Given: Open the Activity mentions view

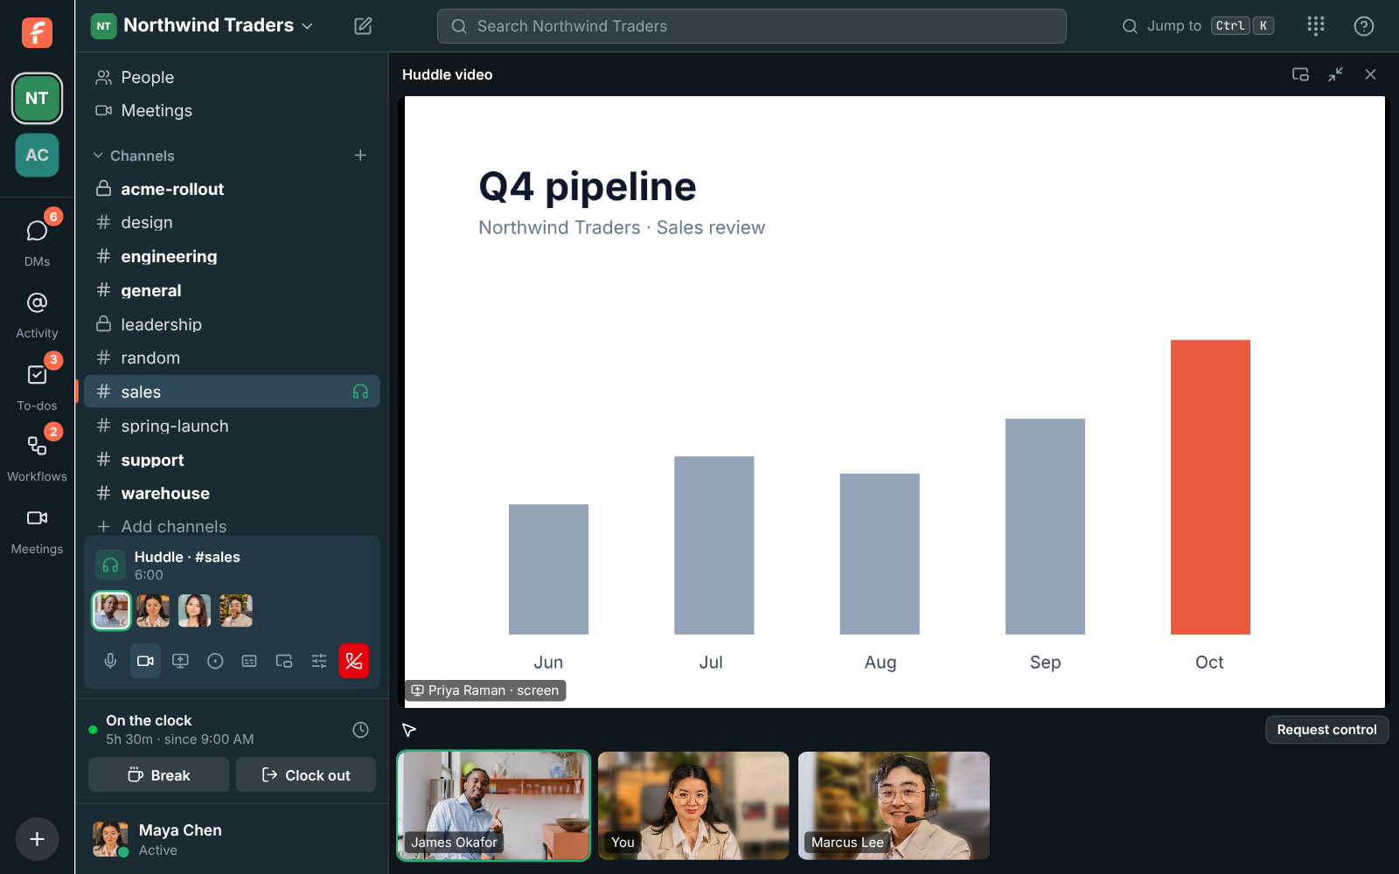Looking at the screenshot, I should 37,315.
